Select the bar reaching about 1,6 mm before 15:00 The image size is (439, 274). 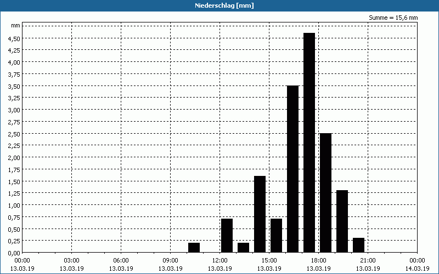(x=260, y=214)
